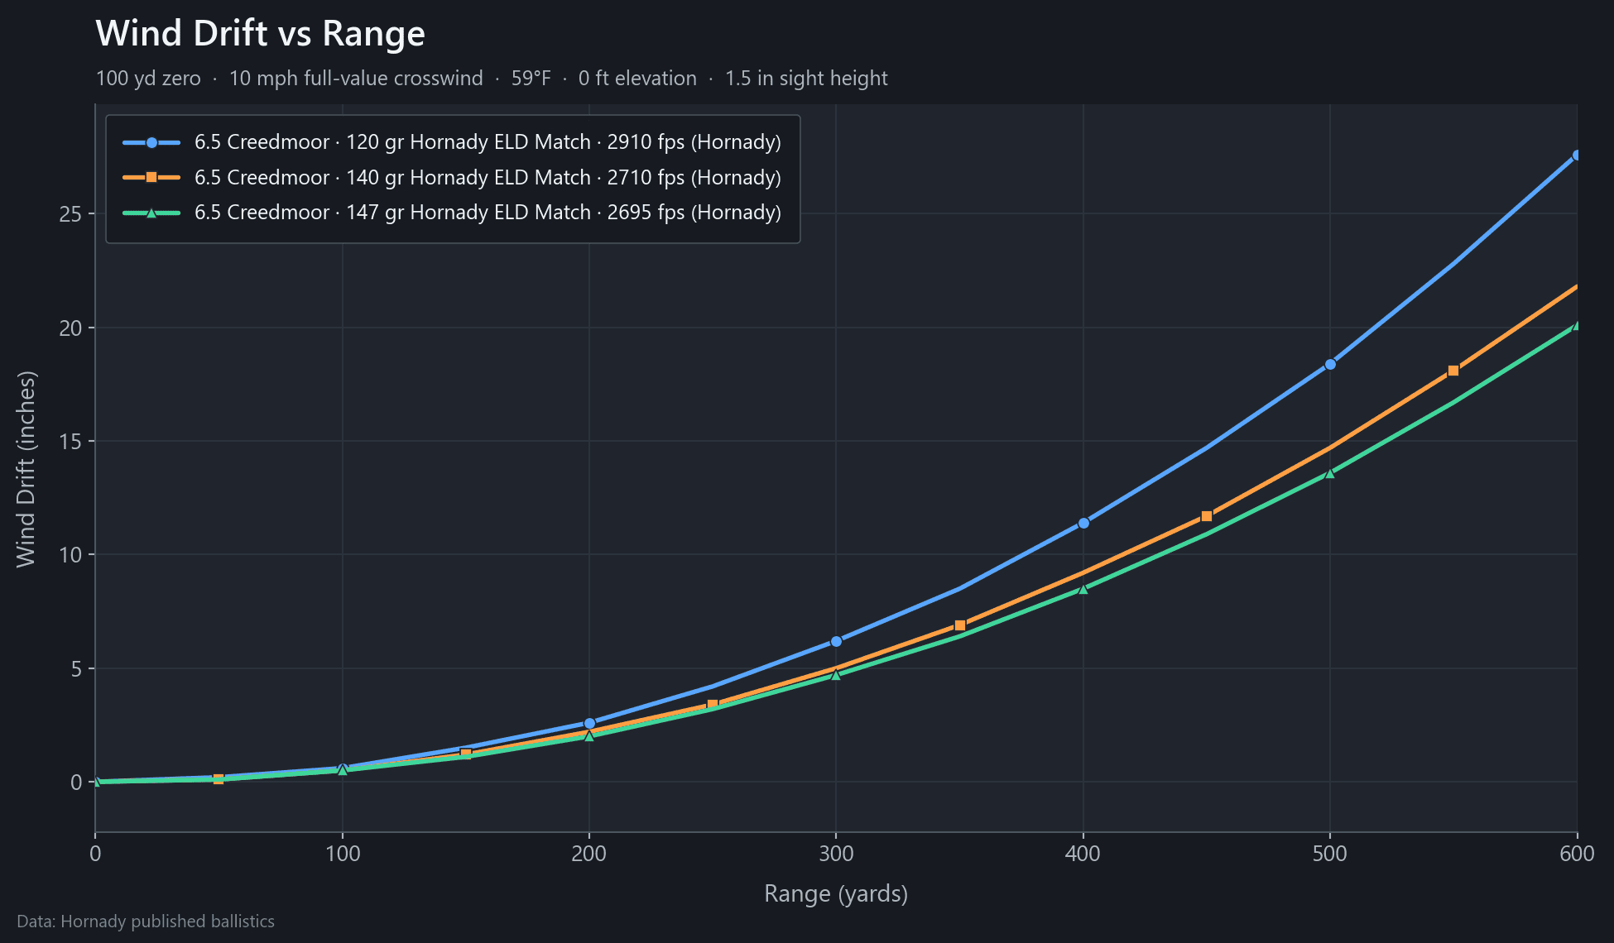The height and width of the screenshot is (943, 1614).
Task: Click the y-axis tick label 10
Action: click(x=71, y=555)
